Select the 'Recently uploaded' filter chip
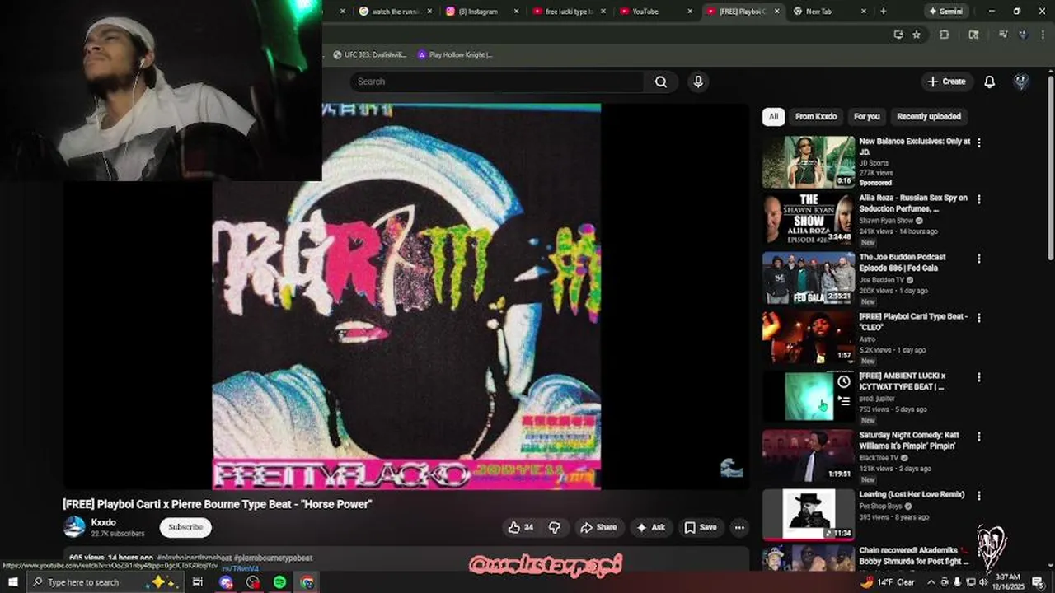The width and height of the screenshot is (1055, 593). coord(929,117)
